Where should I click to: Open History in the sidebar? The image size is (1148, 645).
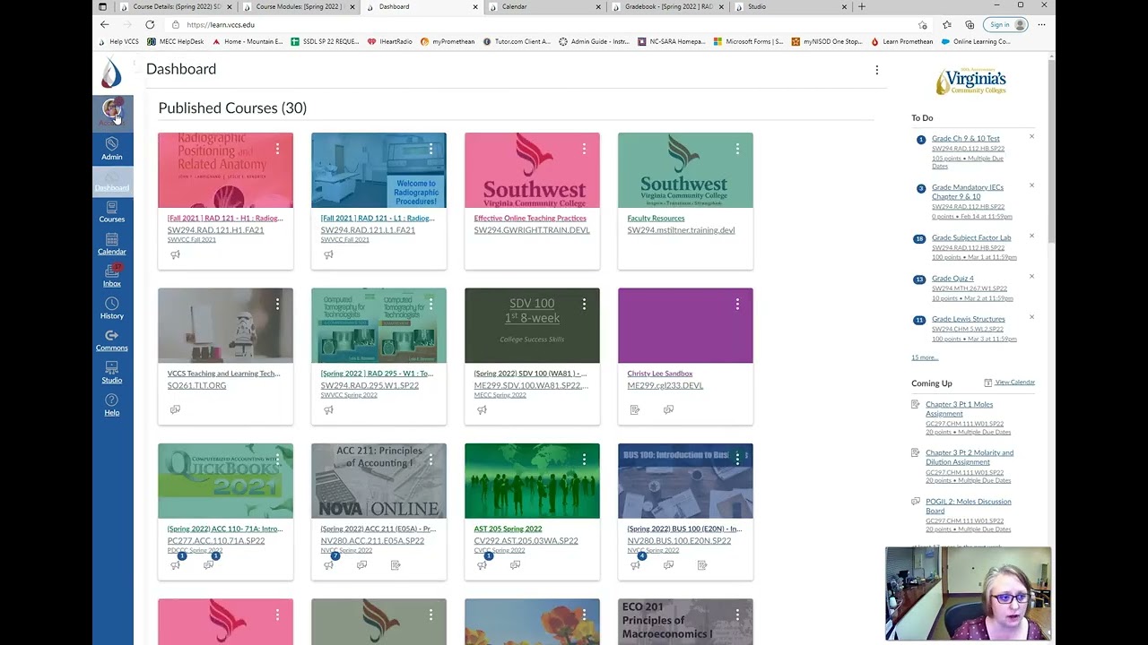tap(112, 308)
